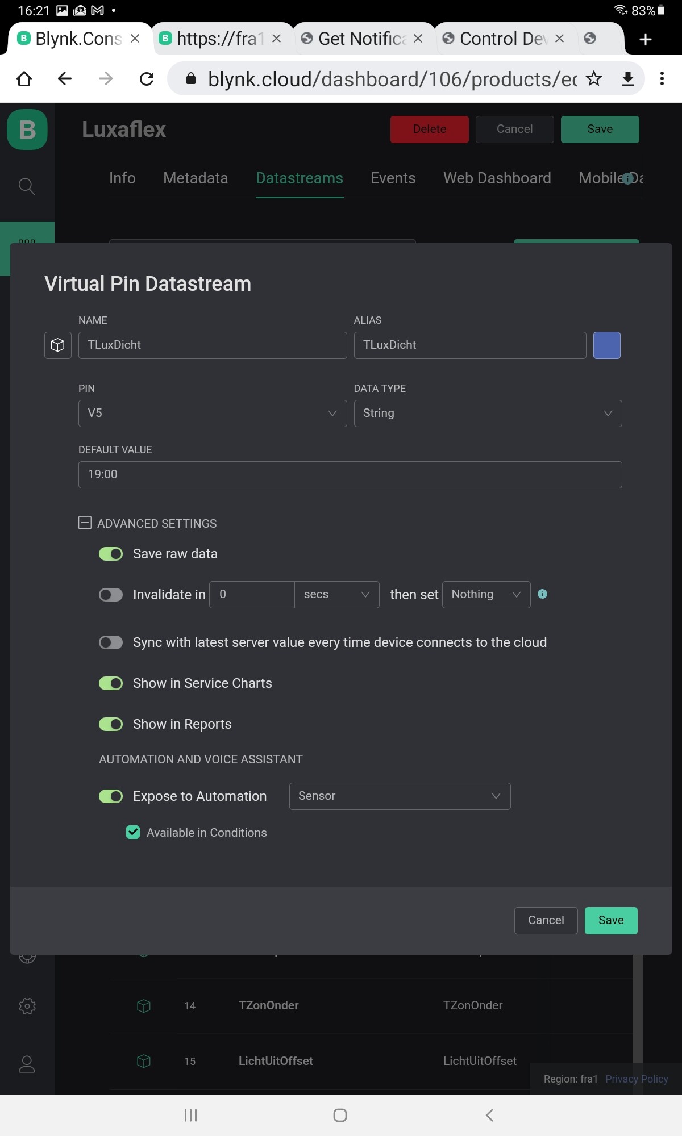Click Cancel button in the datastream dialog
The height and width of the screenshot is (1136, 682).
coord(546,920)
